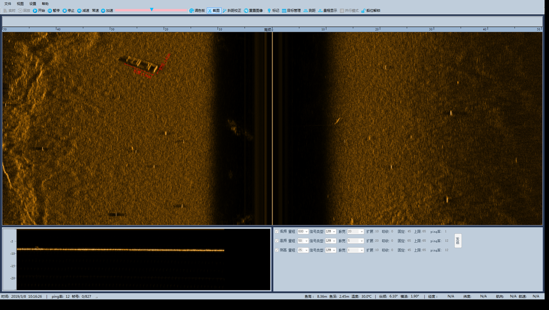Click fish height value 8.36m

click(322, 296)
